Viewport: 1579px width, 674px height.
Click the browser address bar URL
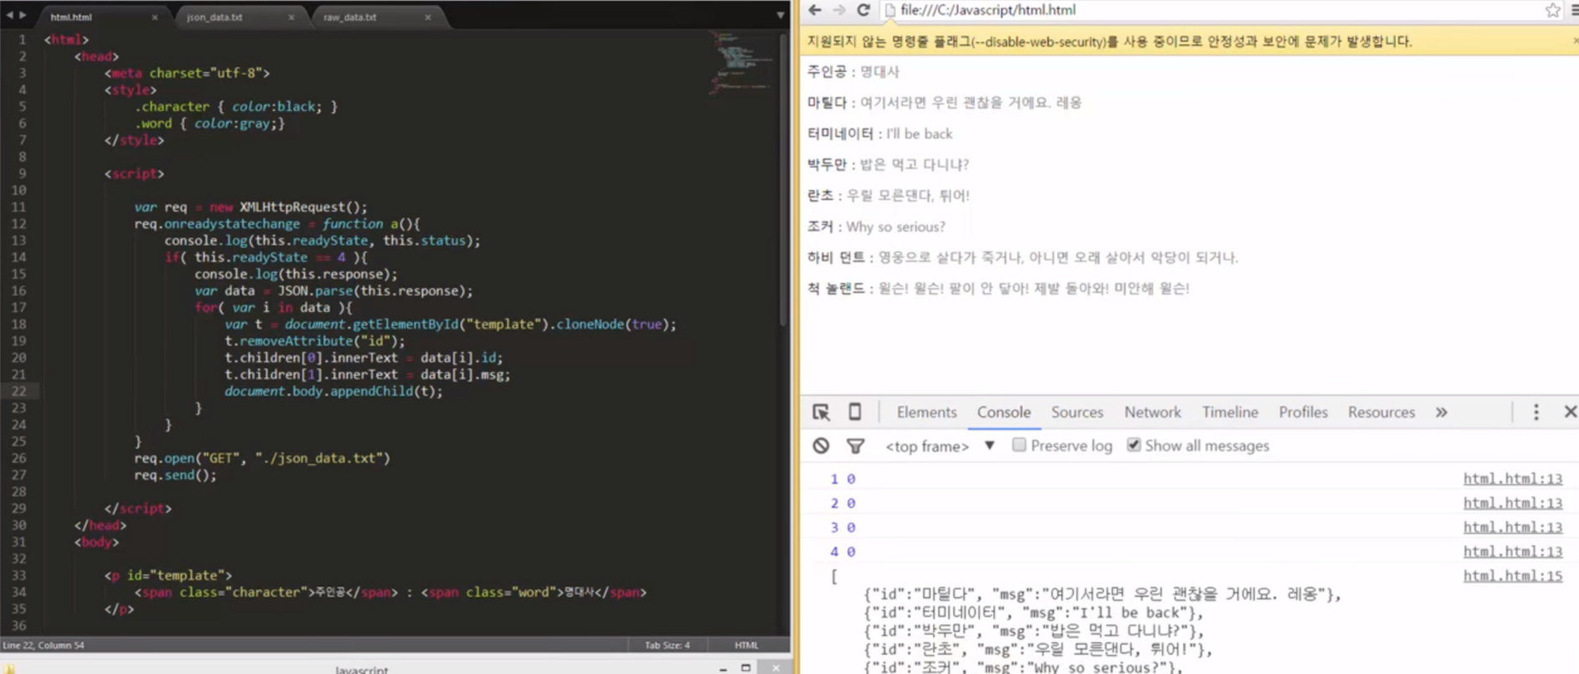pyautogui.click(x=988, y=10)
